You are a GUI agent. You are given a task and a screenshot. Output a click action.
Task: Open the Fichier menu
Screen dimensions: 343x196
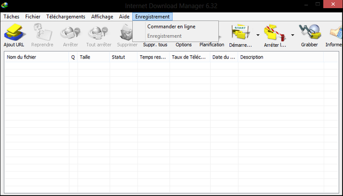(33, 17)
